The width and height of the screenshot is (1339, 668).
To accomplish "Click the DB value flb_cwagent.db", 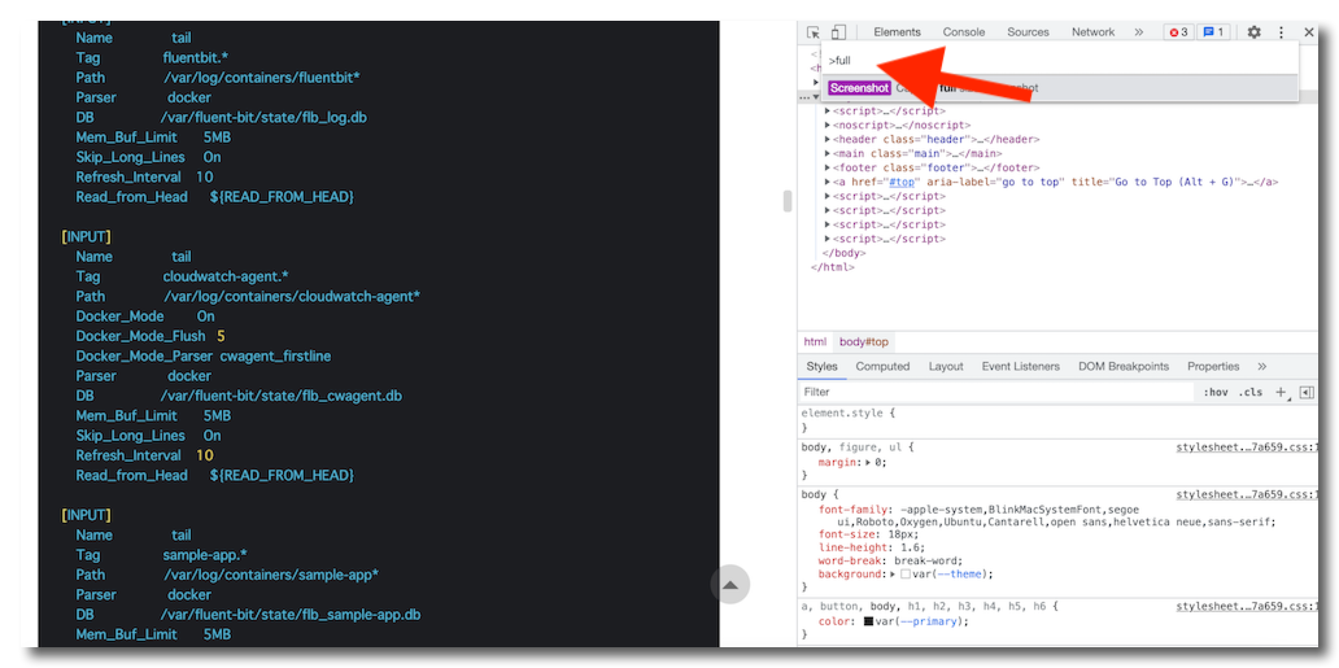I will click(x=281, y=396).
